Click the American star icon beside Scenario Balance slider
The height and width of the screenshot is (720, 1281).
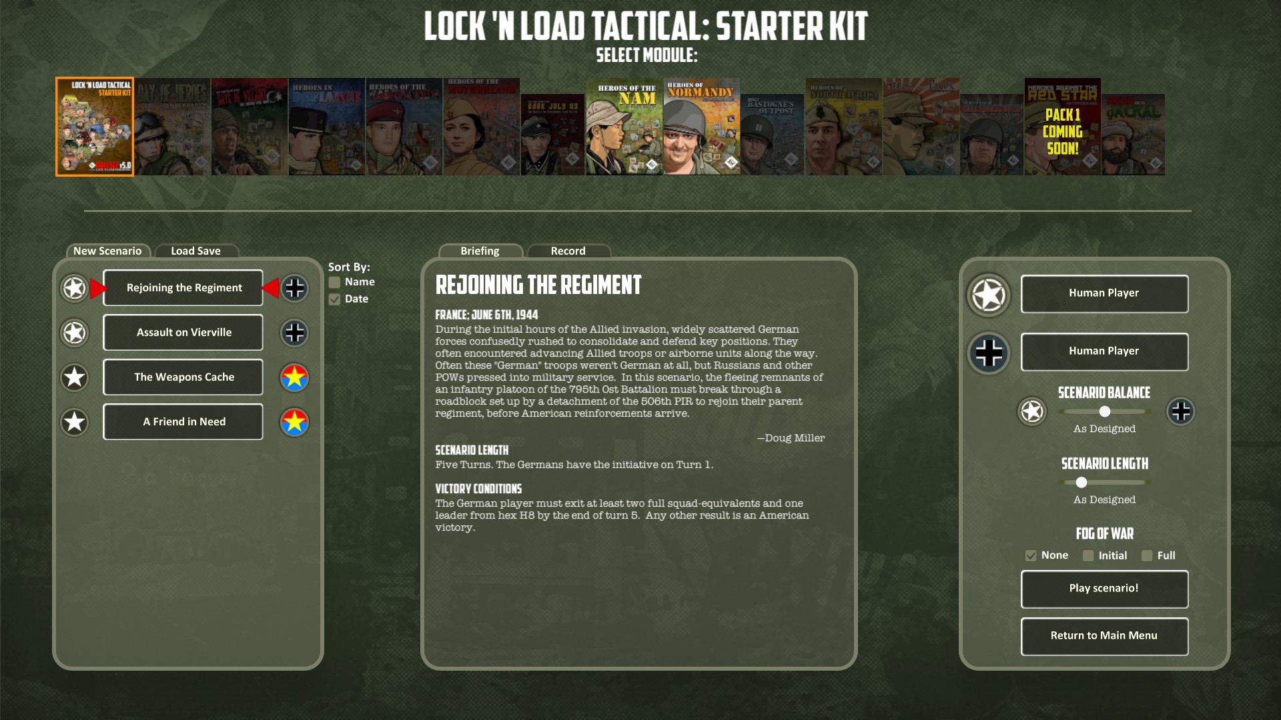point(1031,411)
